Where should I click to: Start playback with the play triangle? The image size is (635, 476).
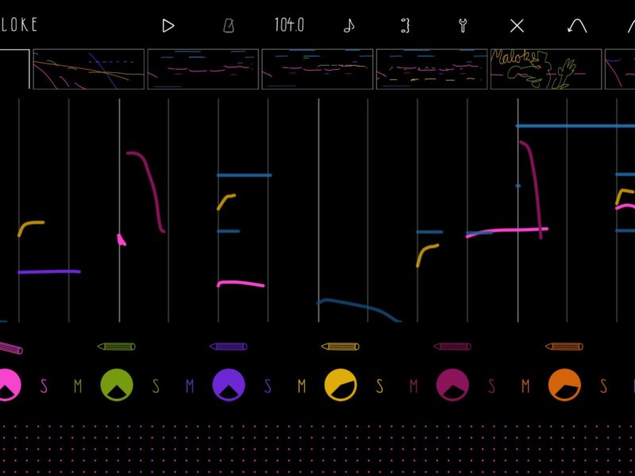[x=168, y=26]
